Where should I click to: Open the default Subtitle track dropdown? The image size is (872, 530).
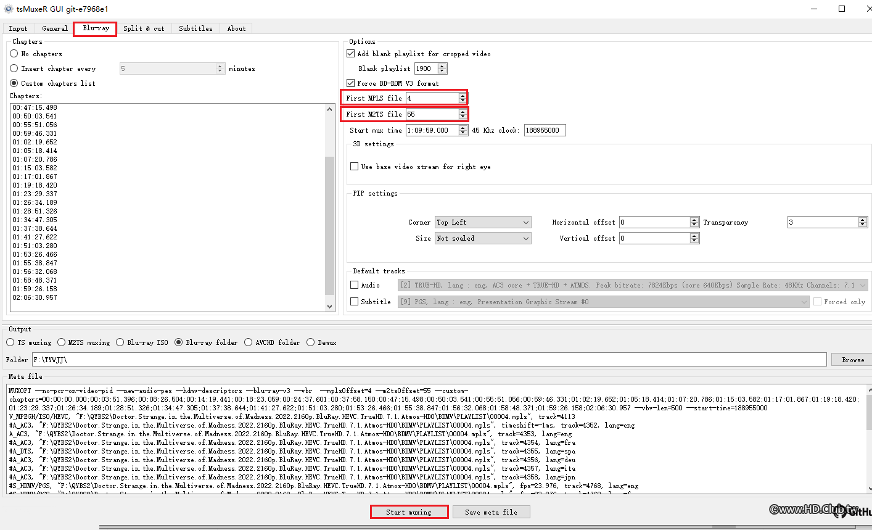[603, 302]
